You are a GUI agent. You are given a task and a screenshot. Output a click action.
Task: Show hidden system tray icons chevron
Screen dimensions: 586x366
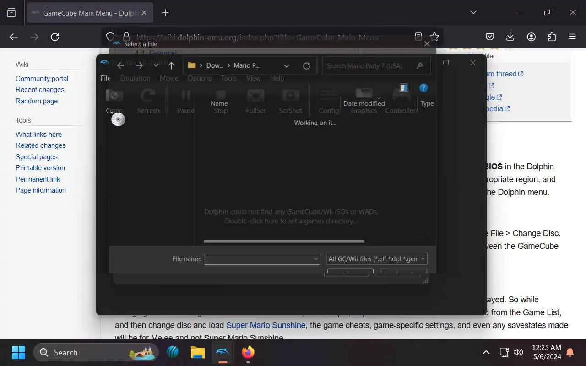coord(486,352)
